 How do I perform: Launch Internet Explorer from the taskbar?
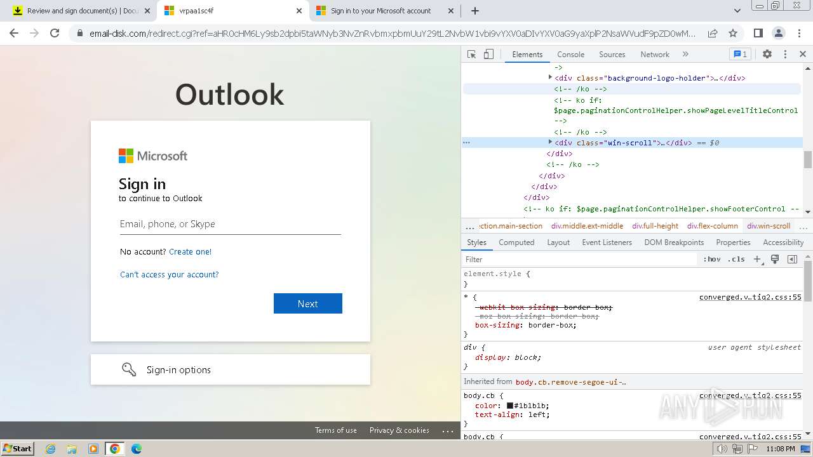51,449
